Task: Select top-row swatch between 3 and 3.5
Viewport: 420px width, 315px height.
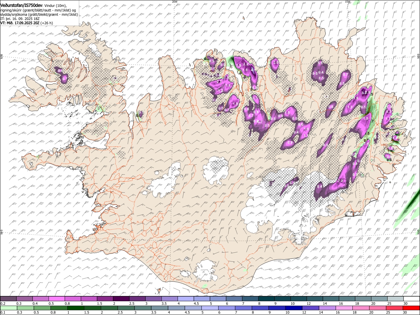Action: click(x=154, y=299)
